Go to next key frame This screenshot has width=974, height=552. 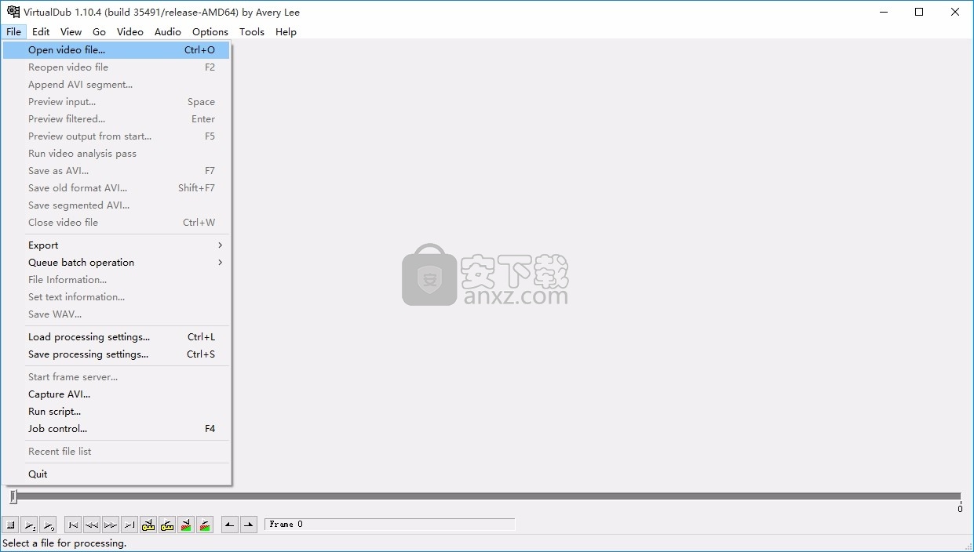(x=167, y=525)
